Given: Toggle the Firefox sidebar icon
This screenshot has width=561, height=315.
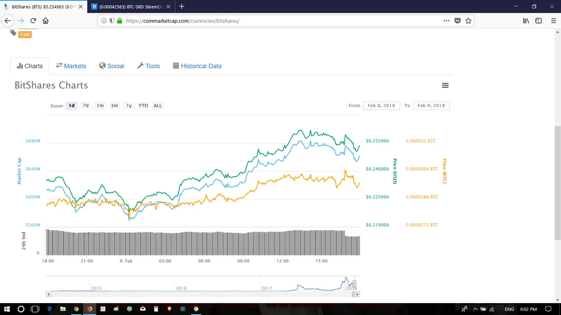Looking at the screenshot, I should 539,21.
